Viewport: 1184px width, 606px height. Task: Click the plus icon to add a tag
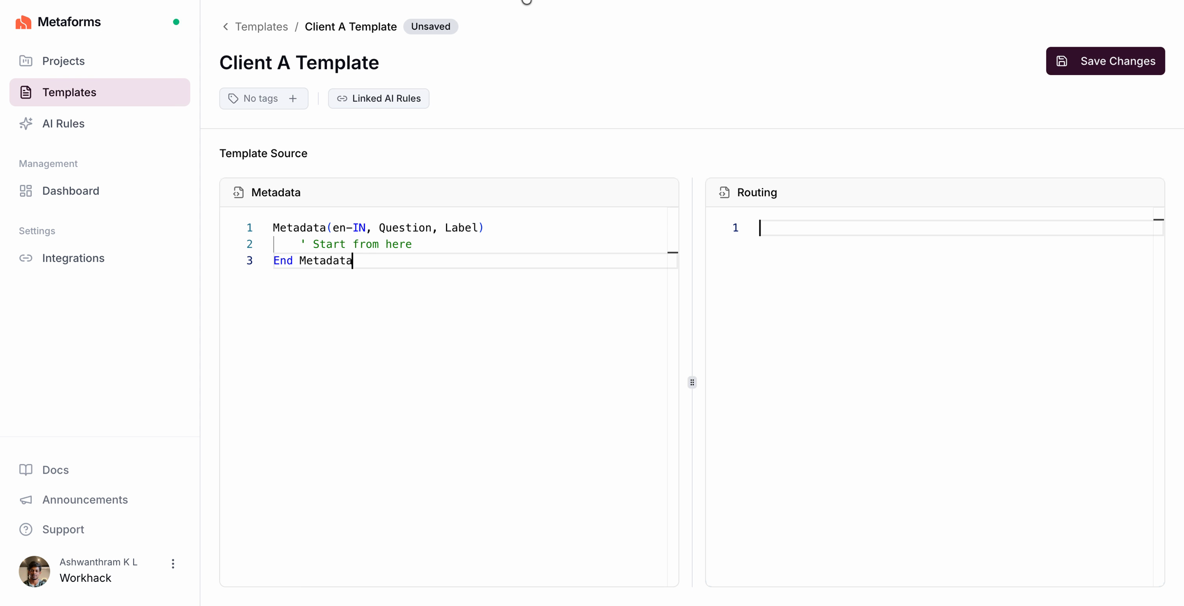coord(293,99)
